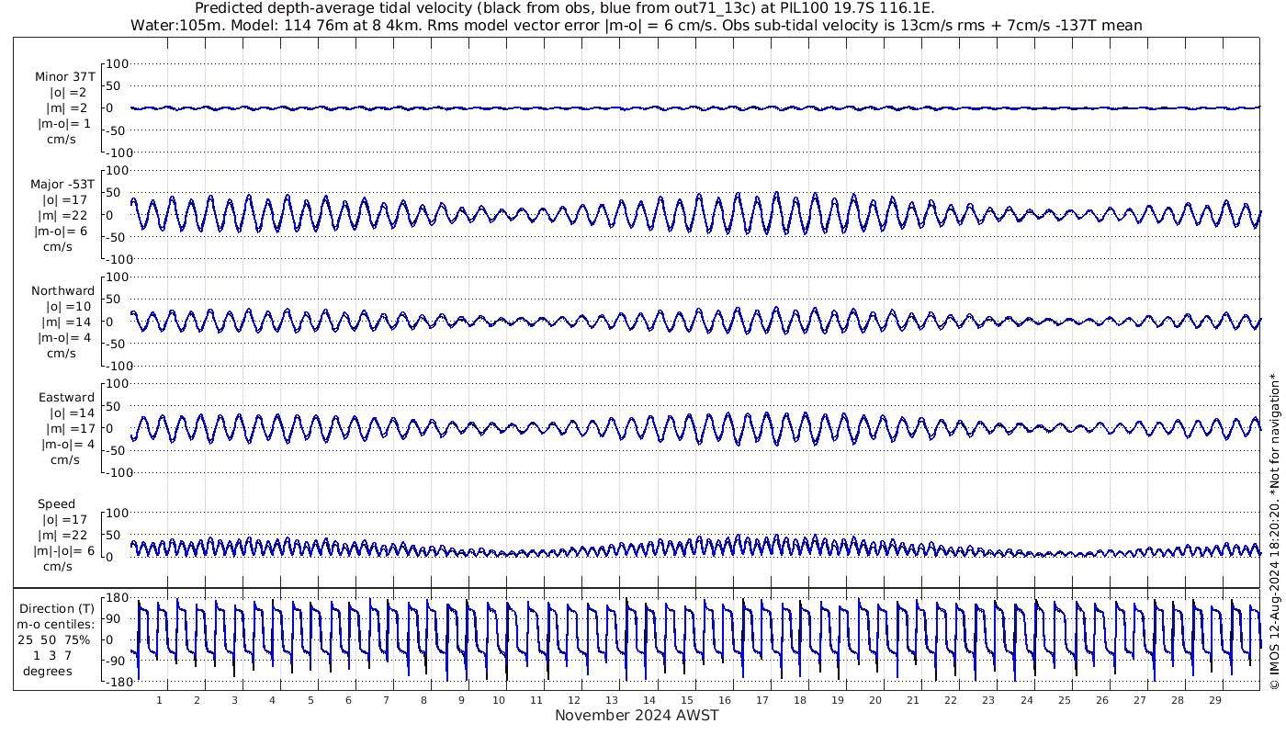1286x735 pixels.
Task: Click the 'Eastward' panel label
Action: point(66,398)
